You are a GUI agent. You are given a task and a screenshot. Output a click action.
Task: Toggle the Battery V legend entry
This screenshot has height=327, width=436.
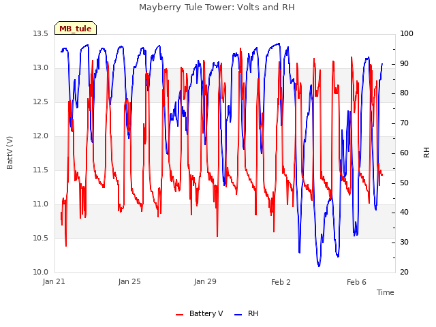199,313
